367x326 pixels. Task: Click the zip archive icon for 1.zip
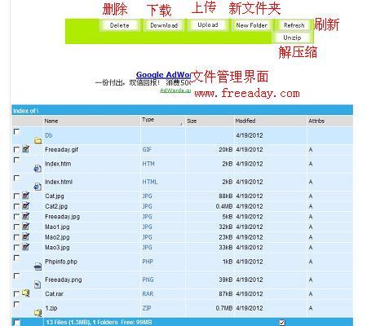point(38,313)
